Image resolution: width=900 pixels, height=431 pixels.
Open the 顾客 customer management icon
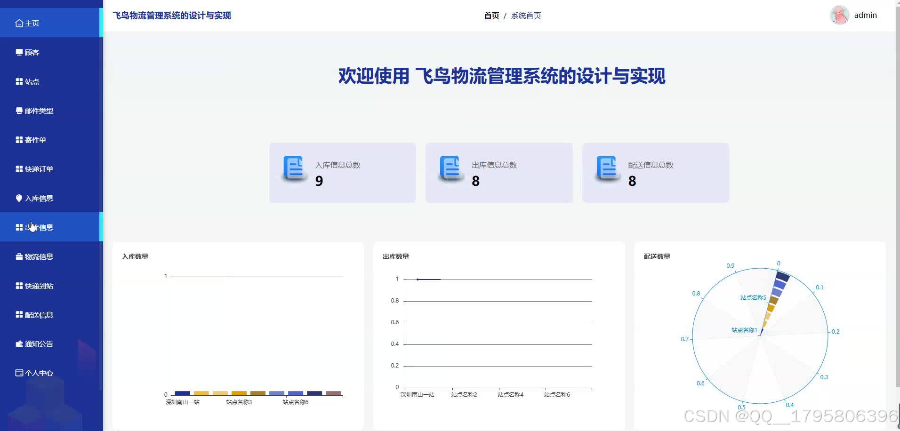pyautogui.click(x=19, y=52)
